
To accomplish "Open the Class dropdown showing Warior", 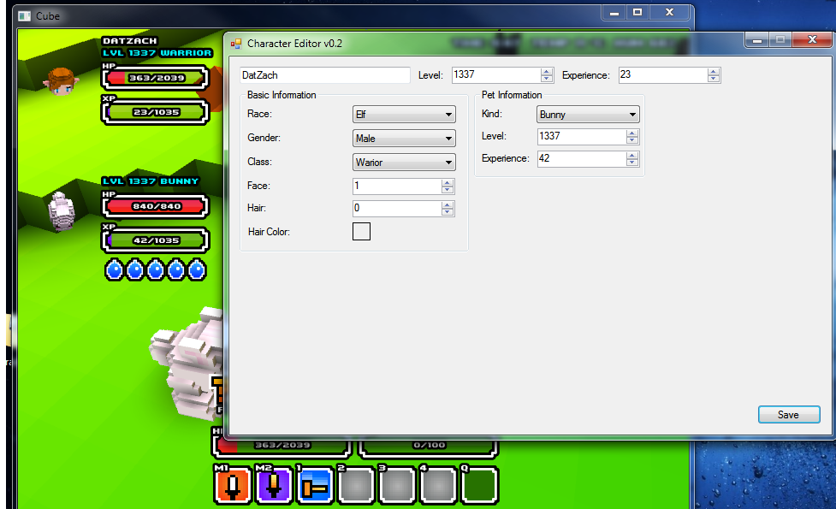I will tap(404, 163).
